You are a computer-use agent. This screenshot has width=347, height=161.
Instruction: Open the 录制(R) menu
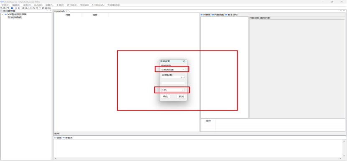coord(27,5)
